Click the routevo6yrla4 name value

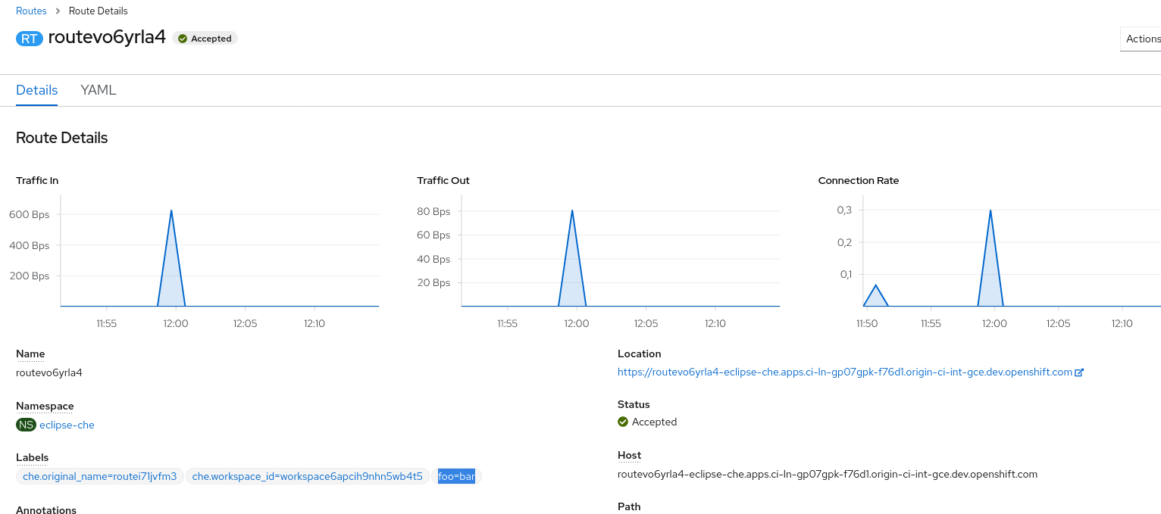click(x=49, y=372)
